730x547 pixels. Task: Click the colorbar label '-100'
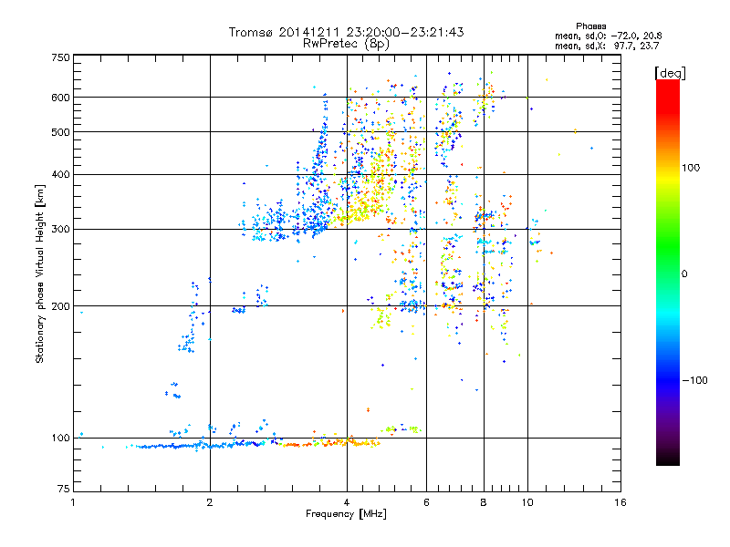[695, 380]
